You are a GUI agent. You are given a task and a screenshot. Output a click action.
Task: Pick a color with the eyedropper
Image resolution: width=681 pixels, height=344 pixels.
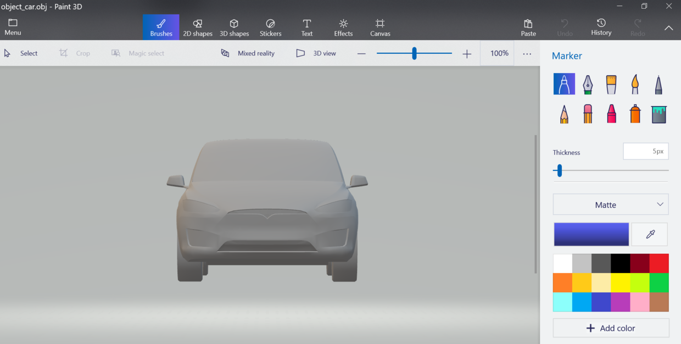point(650,234)
